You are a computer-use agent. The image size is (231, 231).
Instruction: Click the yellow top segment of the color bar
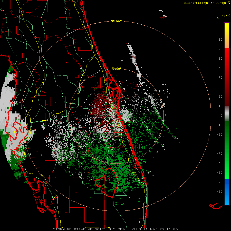[227, 35]
